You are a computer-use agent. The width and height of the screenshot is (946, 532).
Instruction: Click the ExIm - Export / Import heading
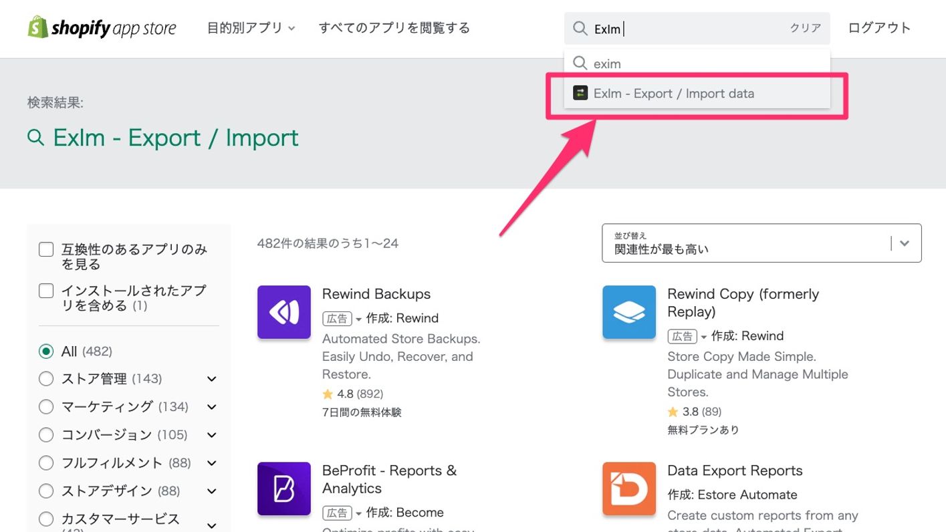(x=176, y=138)
